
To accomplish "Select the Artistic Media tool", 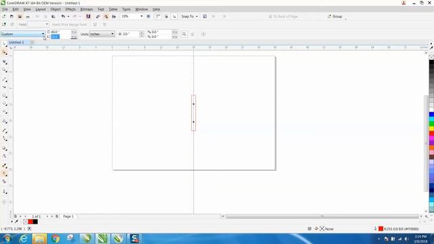I will pyautogui.click(x=4, y=87).
